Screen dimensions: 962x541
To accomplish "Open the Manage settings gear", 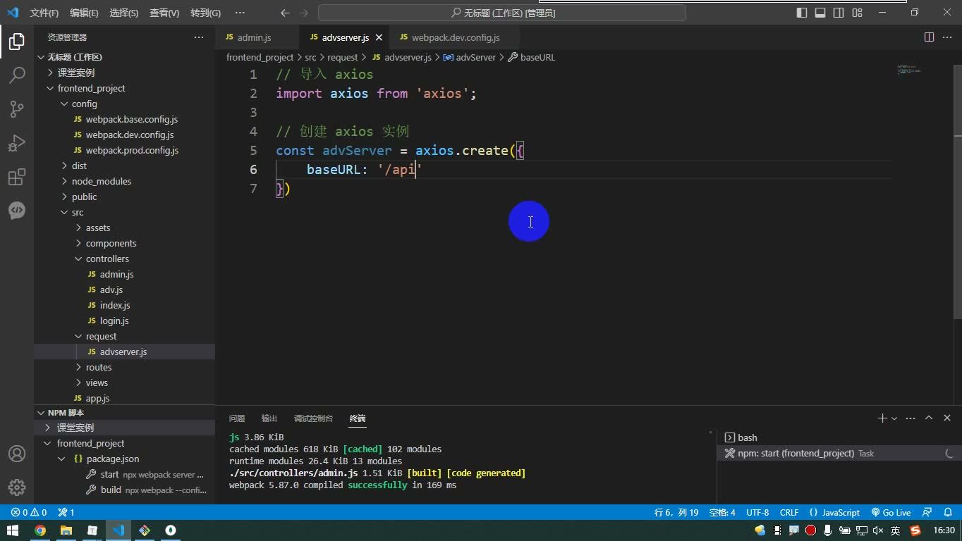I will pyautogui.click(x=17, y=487).
